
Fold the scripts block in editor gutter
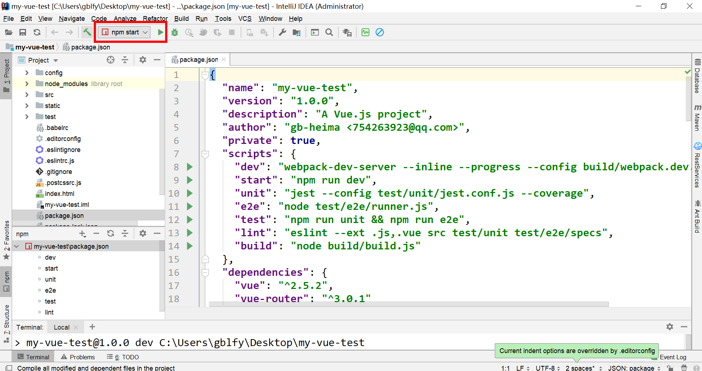click(205, 154)
